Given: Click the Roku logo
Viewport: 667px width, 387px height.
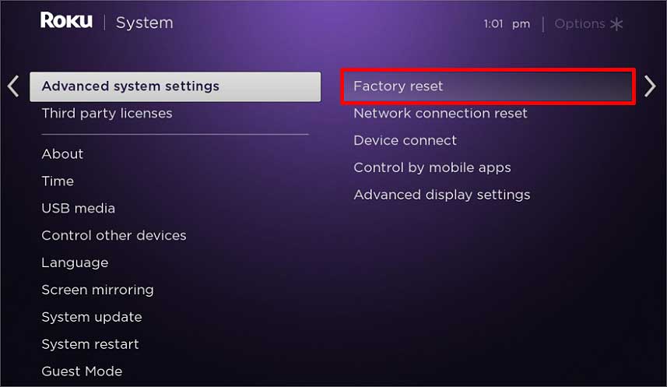Looking at the screenshot, I should pyautogui.click(x=66, y=22).
